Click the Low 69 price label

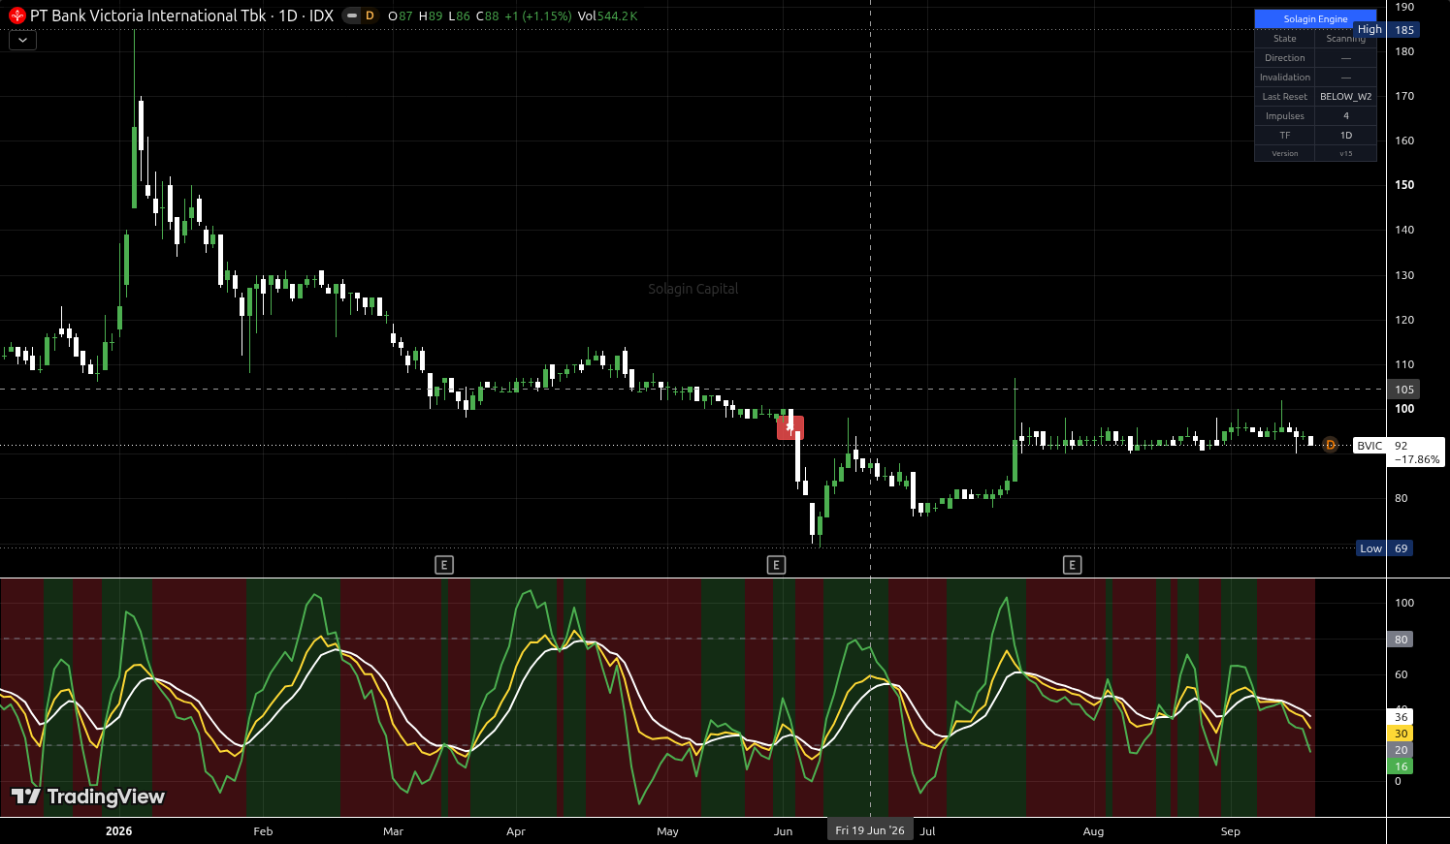point(1385,548)
